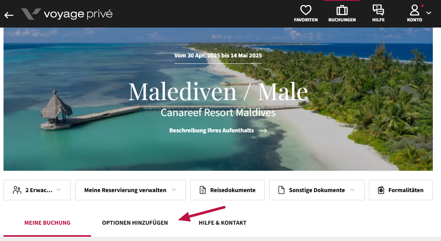Switch to Meine Buchung tab
This screenshot has width=441, height=241.
click(47, 223)
